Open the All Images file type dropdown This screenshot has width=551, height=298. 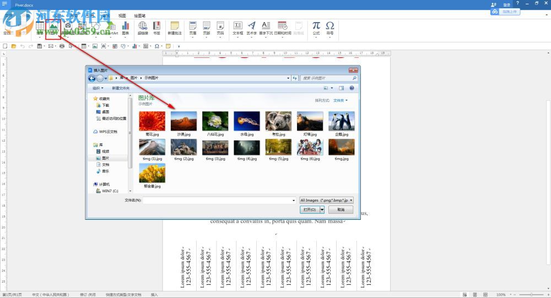pyautogui.click(x=326, y=201)
